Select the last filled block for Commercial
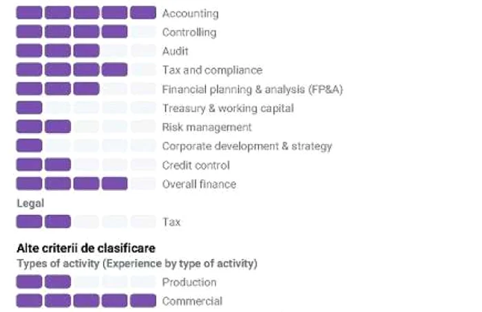This screenshot has width=482, height=312. point(143,300)
